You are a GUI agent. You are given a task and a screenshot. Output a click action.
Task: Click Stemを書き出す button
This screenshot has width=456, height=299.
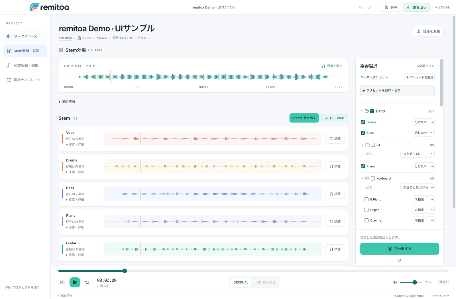pyautogui.click(x=304, y=118)
